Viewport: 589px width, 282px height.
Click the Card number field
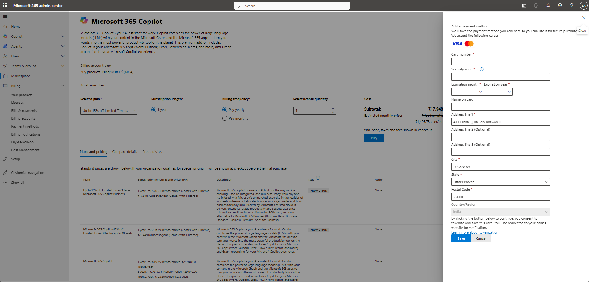coord(500,62)
